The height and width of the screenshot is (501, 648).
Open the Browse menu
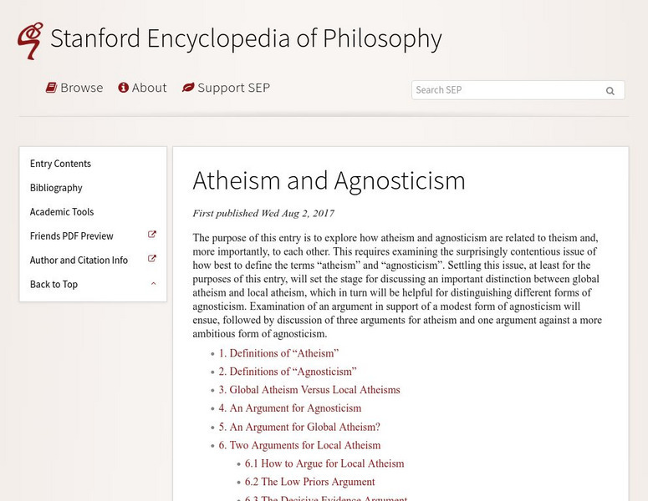(x=74, y=88)
